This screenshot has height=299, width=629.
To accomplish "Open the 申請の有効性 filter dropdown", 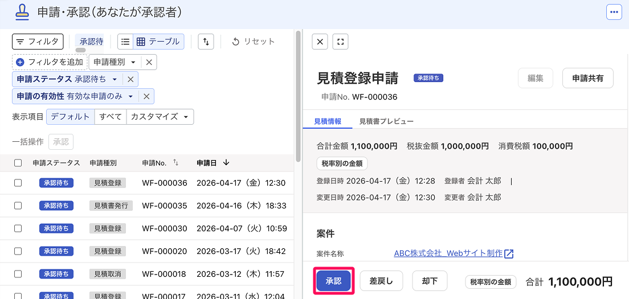I will [75, 96].
